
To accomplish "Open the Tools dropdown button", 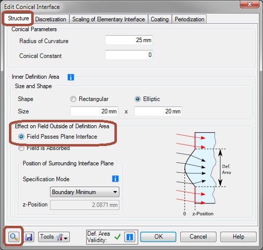I will 54,237.
